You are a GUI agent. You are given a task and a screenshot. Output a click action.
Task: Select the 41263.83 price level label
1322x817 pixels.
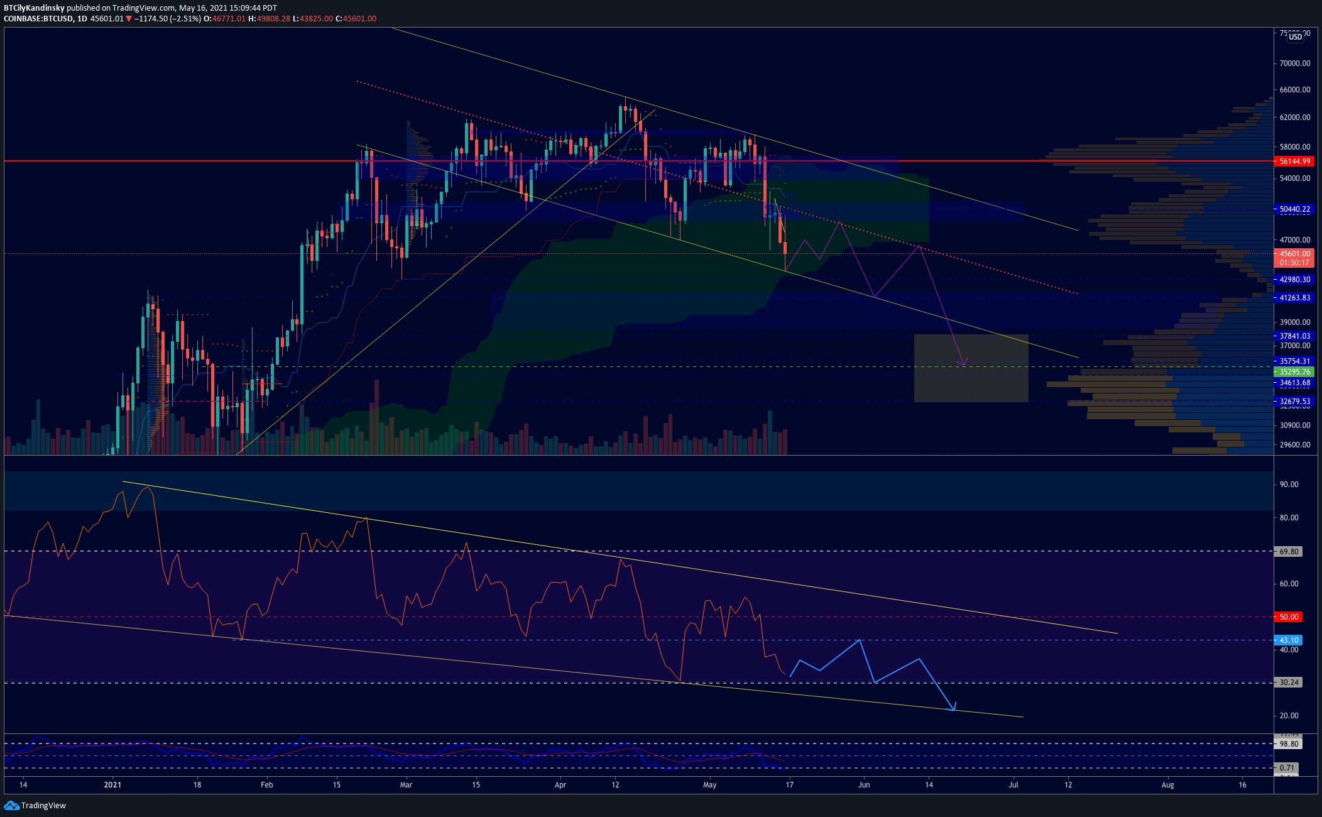pos(1294,298)
